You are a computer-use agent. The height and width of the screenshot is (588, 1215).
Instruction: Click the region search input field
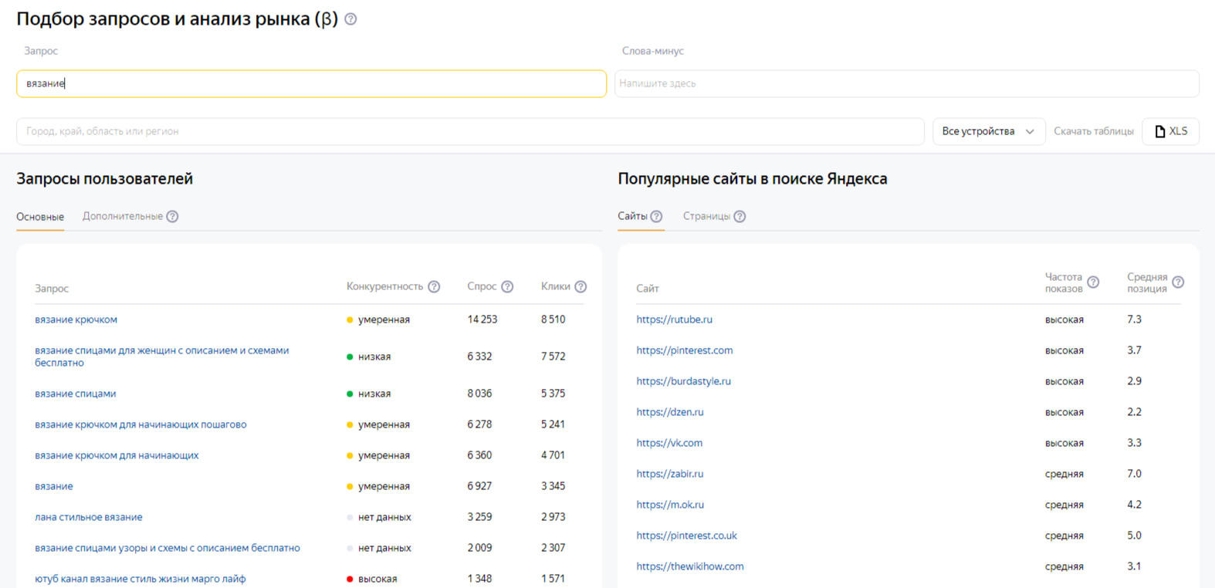click(x=470, y=131)
